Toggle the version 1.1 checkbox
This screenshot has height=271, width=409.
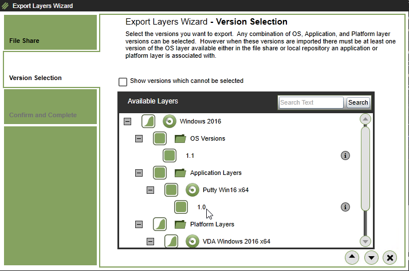click(x=170, y=156)
